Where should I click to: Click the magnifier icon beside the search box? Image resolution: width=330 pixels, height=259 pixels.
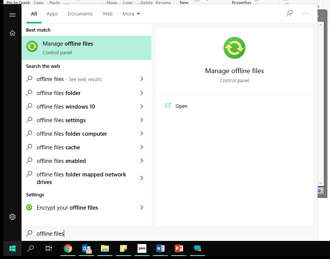click(29, 233)
